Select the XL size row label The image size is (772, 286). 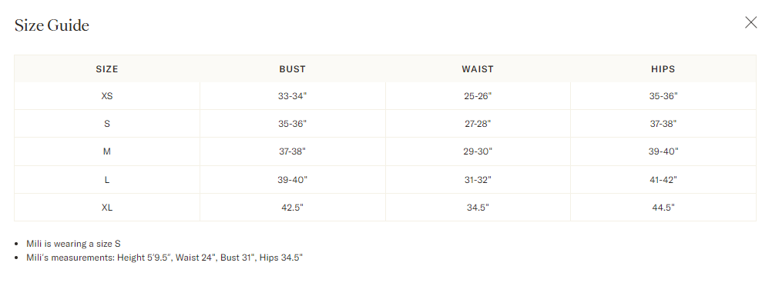(x=107, y=208)
